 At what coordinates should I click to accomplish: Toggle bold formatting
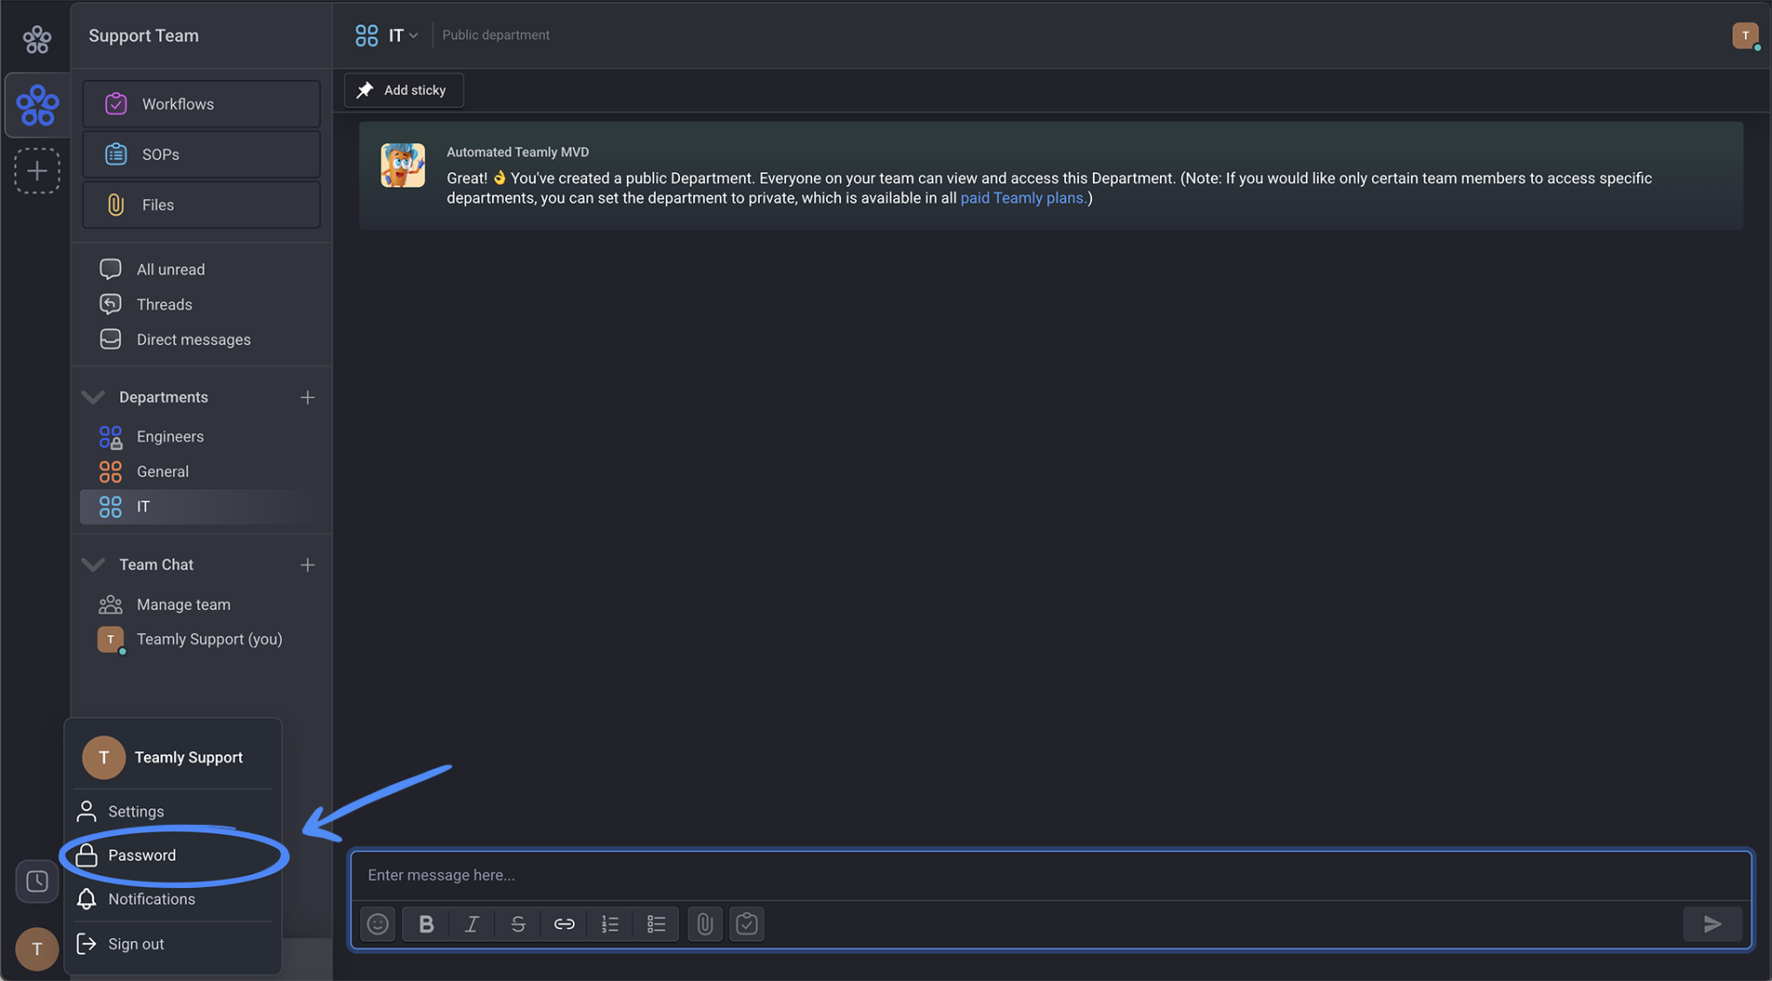(426, 924)
